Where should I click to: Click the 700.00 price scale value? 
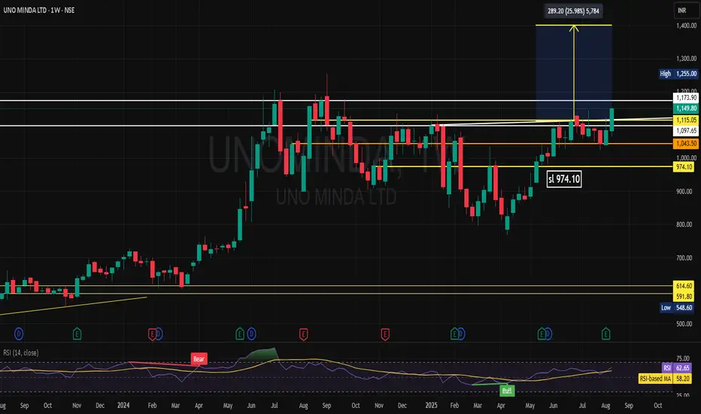pos(684,257)
